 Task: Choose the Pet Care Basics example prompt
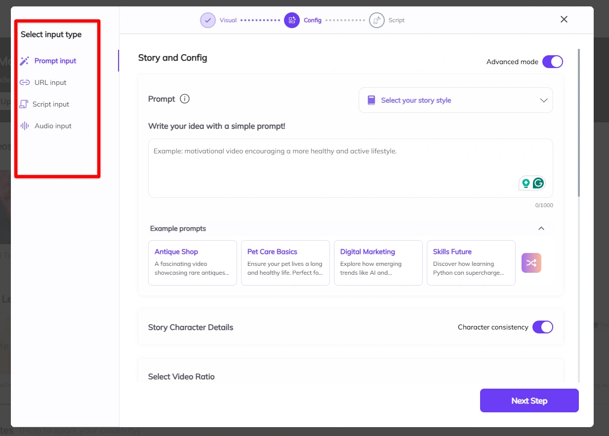click(x=285, y=263)
